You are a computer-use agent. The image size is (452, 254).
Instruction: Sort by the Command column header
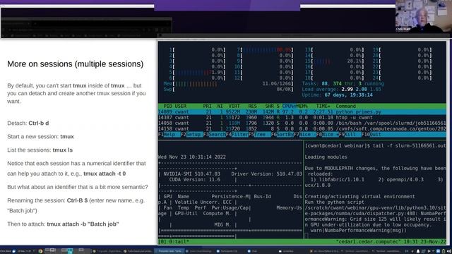point(345,107)
